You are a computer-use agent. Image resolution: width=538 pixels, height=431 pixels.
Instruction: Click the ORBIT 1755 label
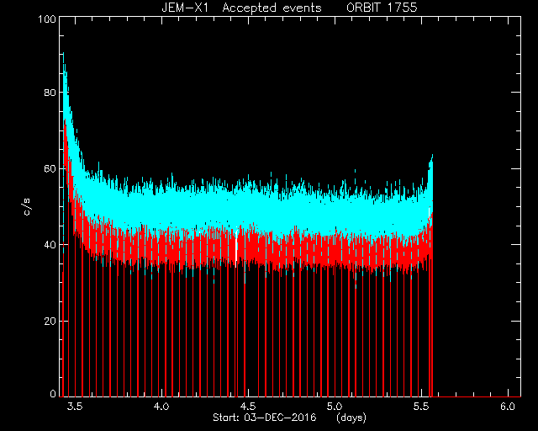[x=382, y=8]
